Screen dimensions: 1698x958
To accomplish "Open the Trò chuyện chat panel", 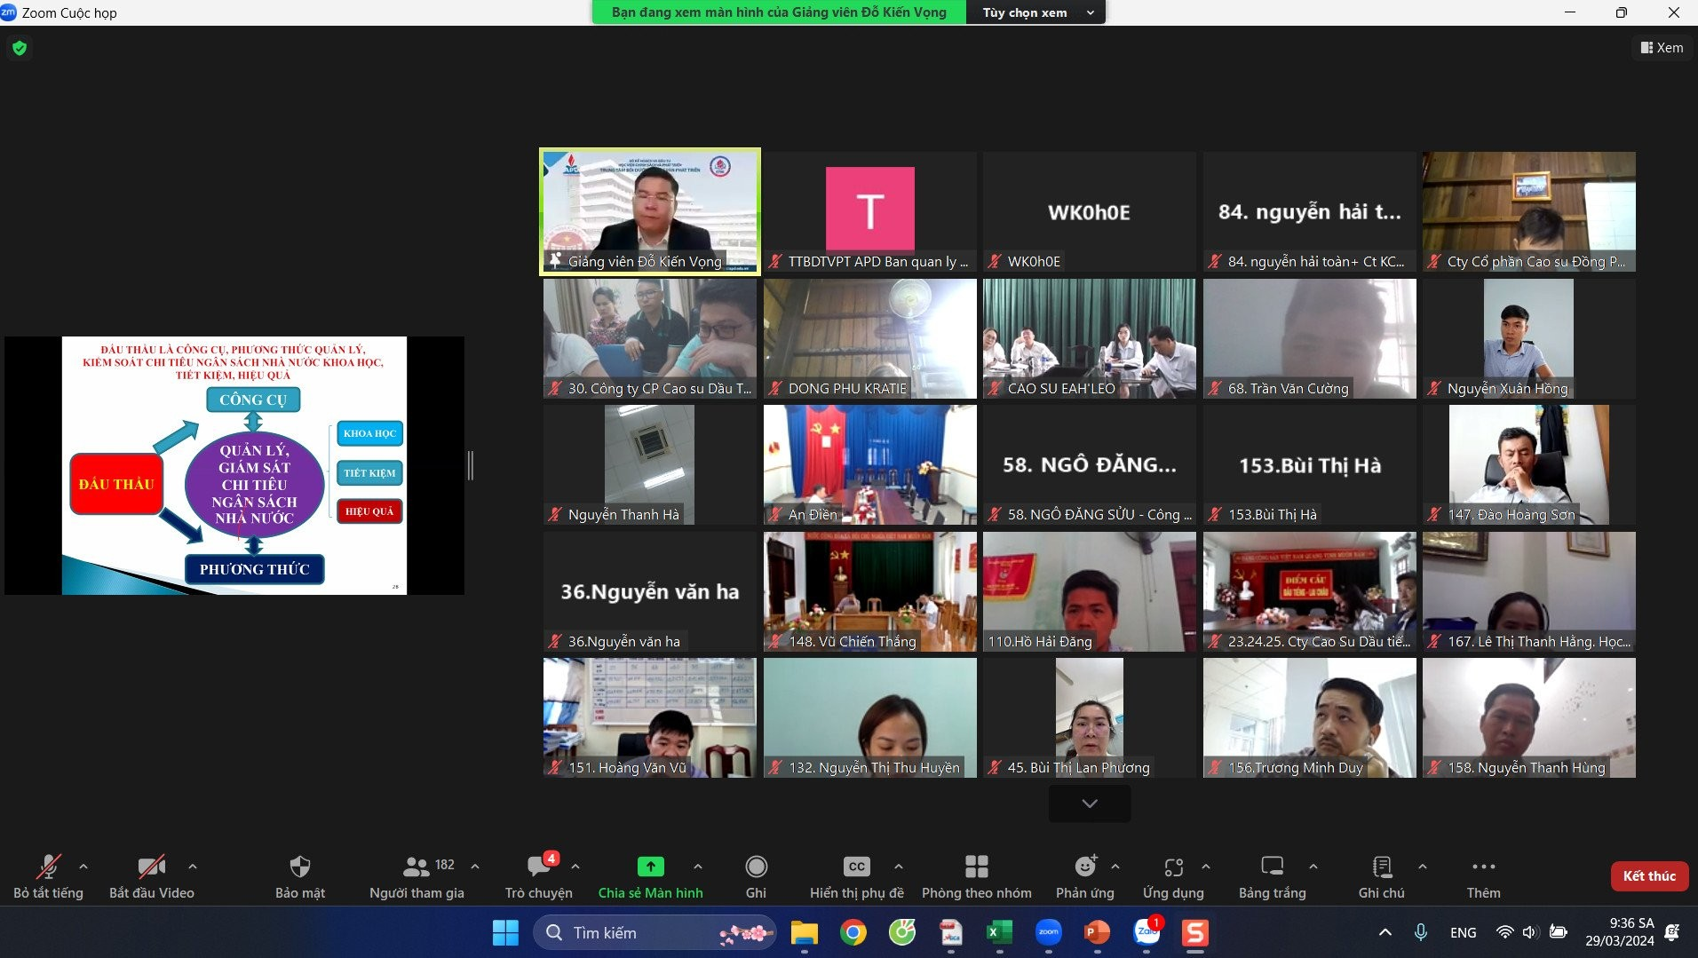I will (538, 867).
